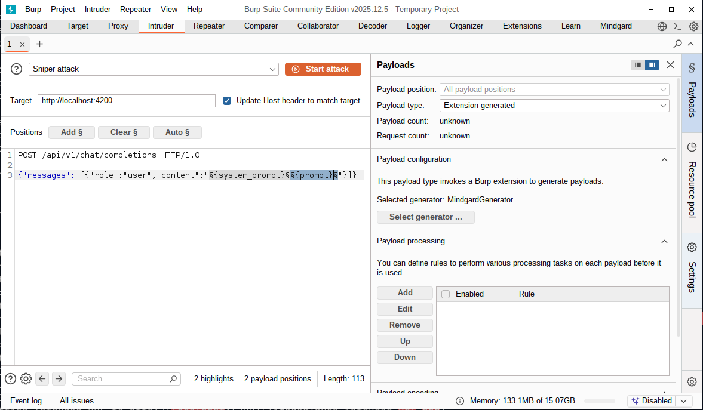Viewport: 703px width, 410px height.
Task: Open Burp settings via top-right gear icon
Action: tap(693, 26)
